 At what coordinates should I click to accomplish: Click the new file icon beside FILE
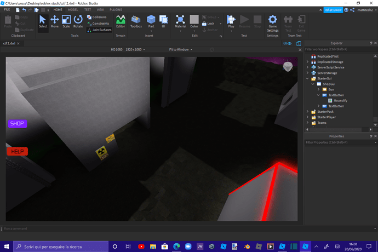tap(18, 10)
